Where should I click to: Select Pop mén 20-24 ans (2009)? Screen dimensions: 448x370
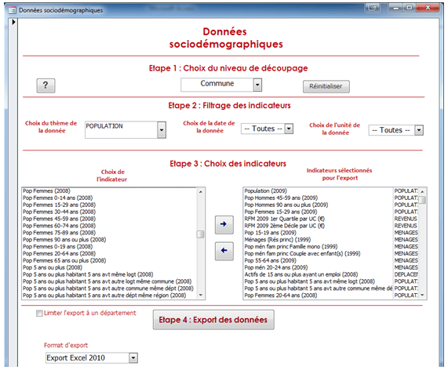tap(331, 267)
